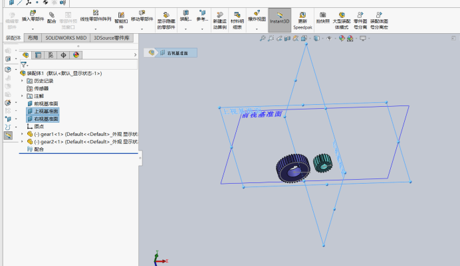460x266 pixels.
Task: Open the PropertyManager tab icon
Action: tap(38, 55)
